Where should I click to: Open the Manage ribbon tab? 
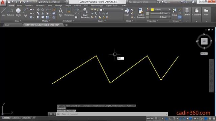[x=58, y=5]
